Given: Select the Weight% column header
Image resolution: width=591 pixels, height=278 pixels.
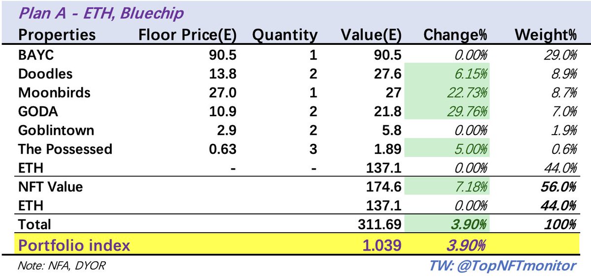Looking at the screenshot, I should 545,35.
